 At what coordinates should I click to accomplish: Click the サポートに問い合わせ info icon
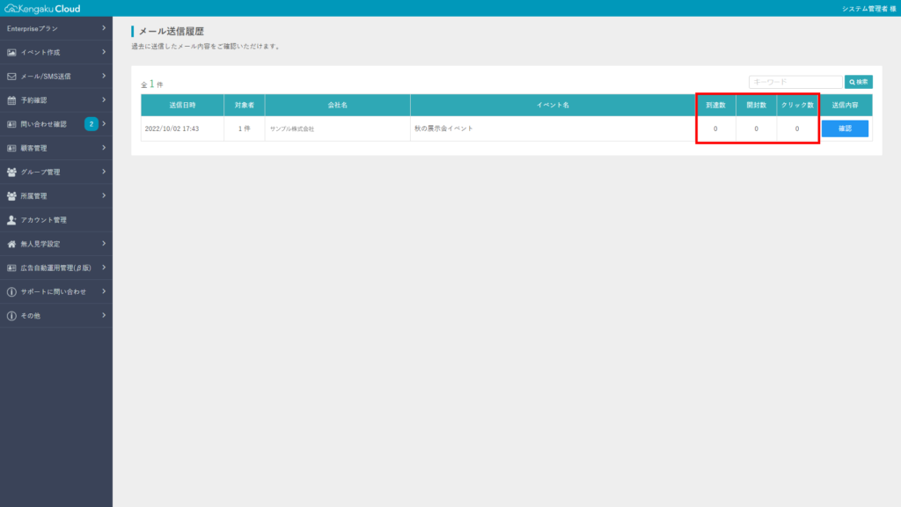[x=11, y=292]
